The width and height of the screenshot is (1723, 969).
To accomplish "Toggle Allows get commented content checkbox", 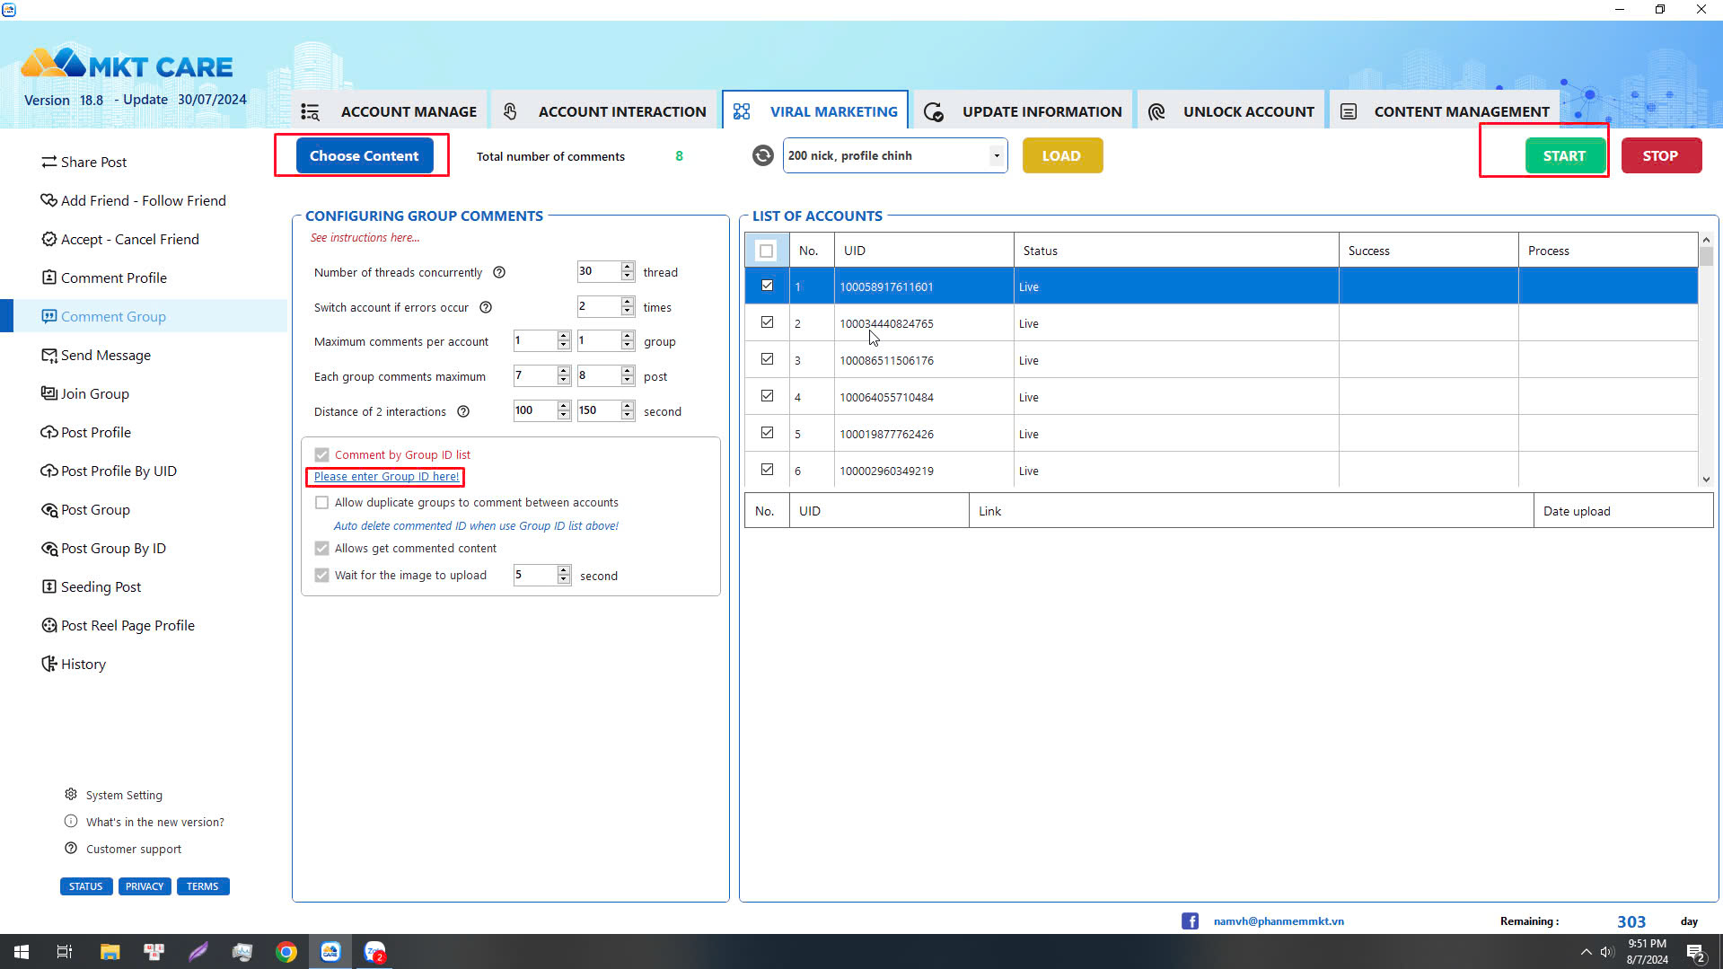I will pos(321,548).
